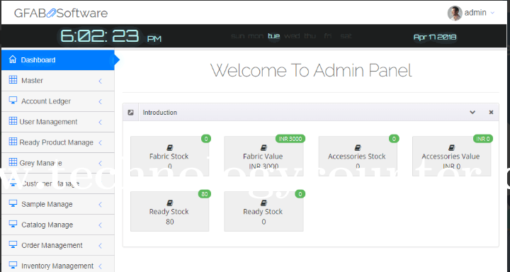Open the Order Management menu item
Screen dimensions: 510x272
(58, 245)
